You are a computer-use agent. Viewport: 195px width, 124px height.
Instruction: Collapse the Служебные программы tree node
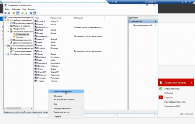5,20
